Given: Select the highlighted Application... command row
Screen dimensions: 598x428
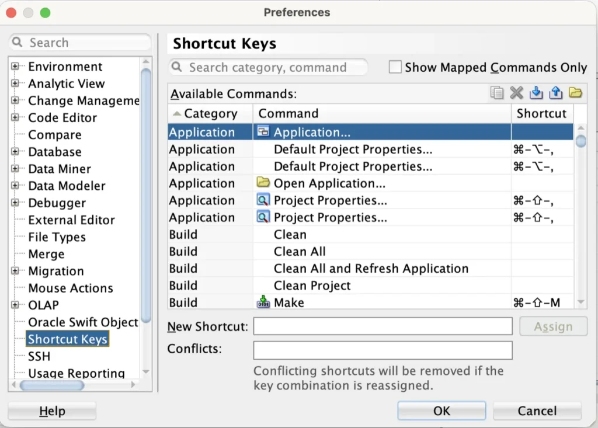Looking at the screenshot, I should (x=370, y=132).
